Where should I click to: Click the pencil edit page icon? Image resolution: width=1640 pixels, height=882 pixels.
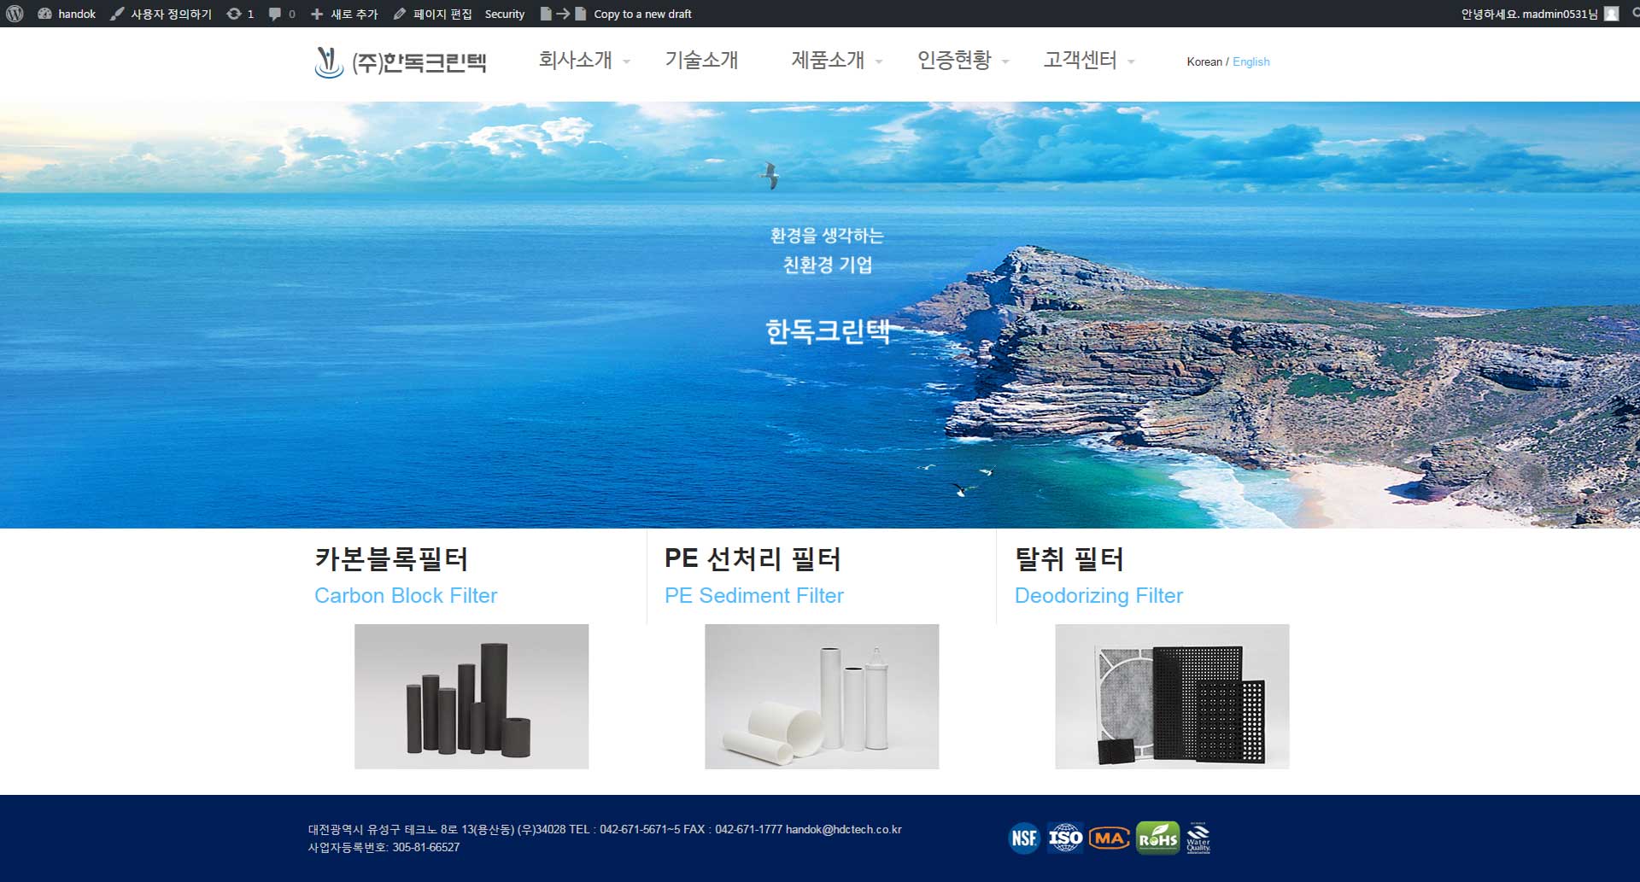(399, 14)
